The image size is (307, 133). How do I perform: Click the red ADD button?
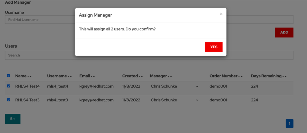coord(284,33)
